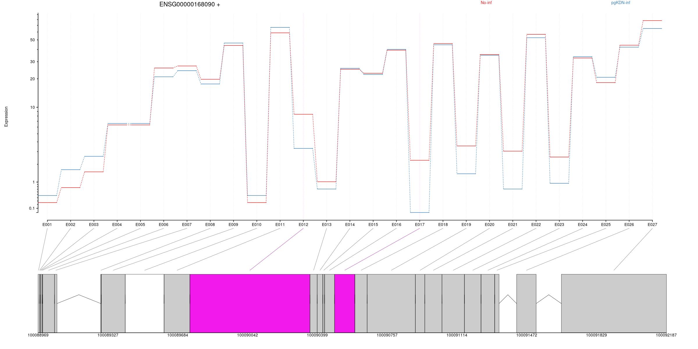Click genomic coordinate 100091114
698x349 pixels.
(457, 335)
